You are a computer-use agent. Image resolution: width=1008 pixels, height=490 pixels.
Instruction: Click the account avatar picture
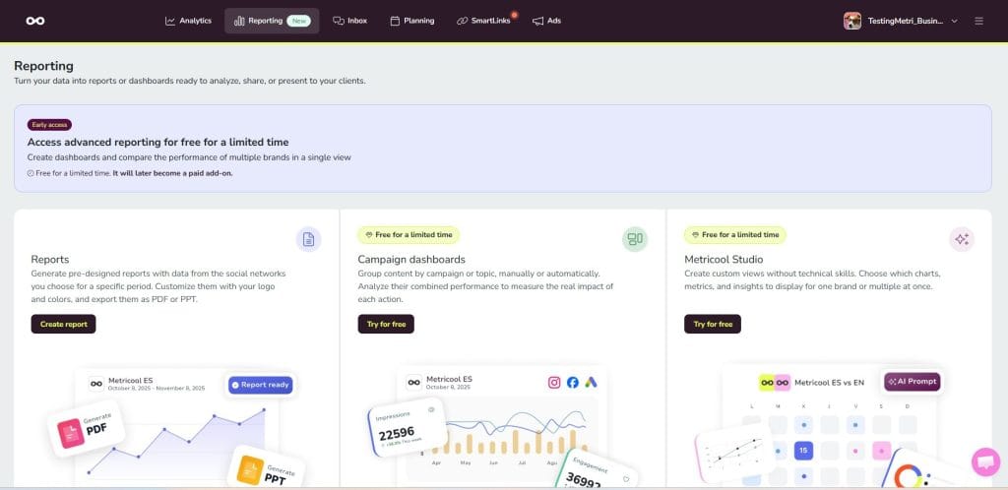click(852, 21)
